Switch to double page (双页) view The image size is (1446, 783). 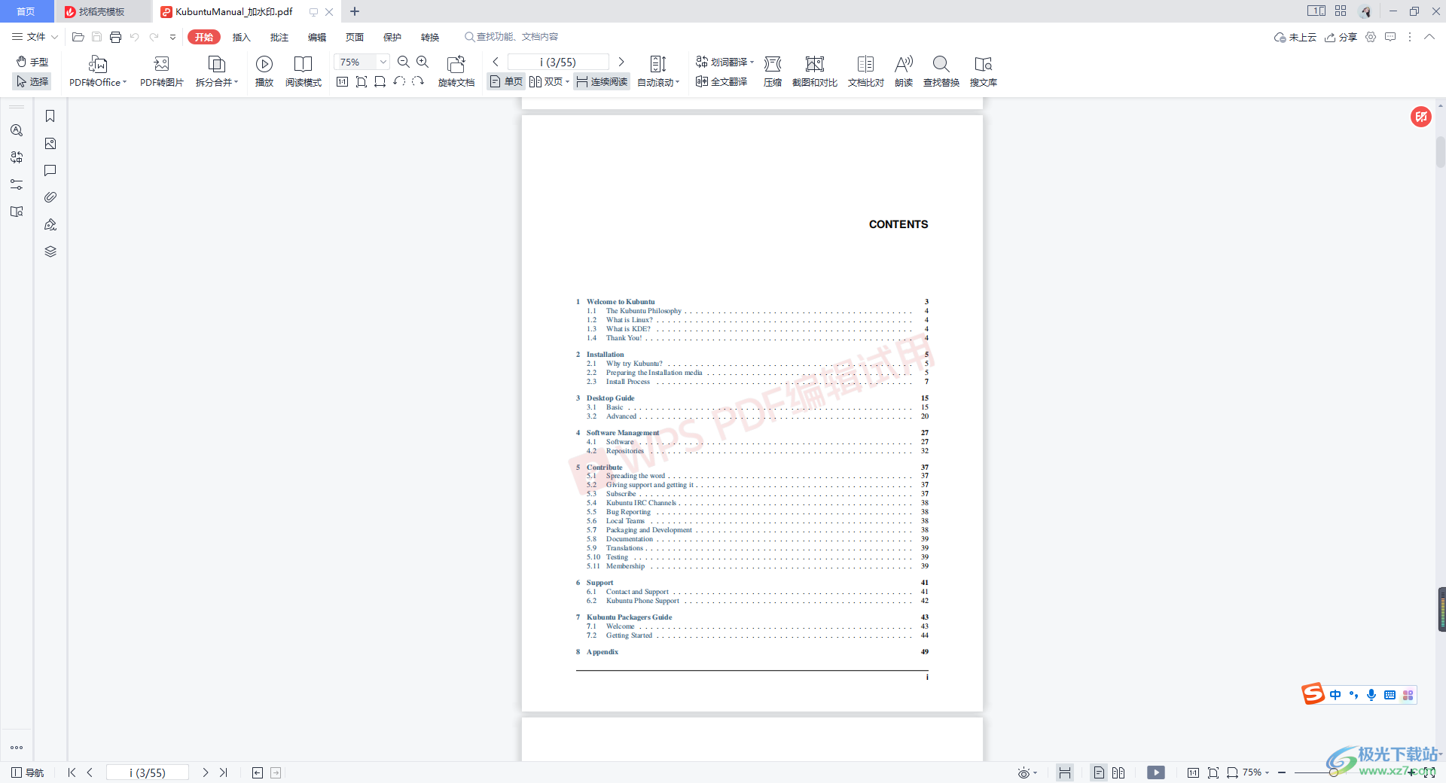549,81
